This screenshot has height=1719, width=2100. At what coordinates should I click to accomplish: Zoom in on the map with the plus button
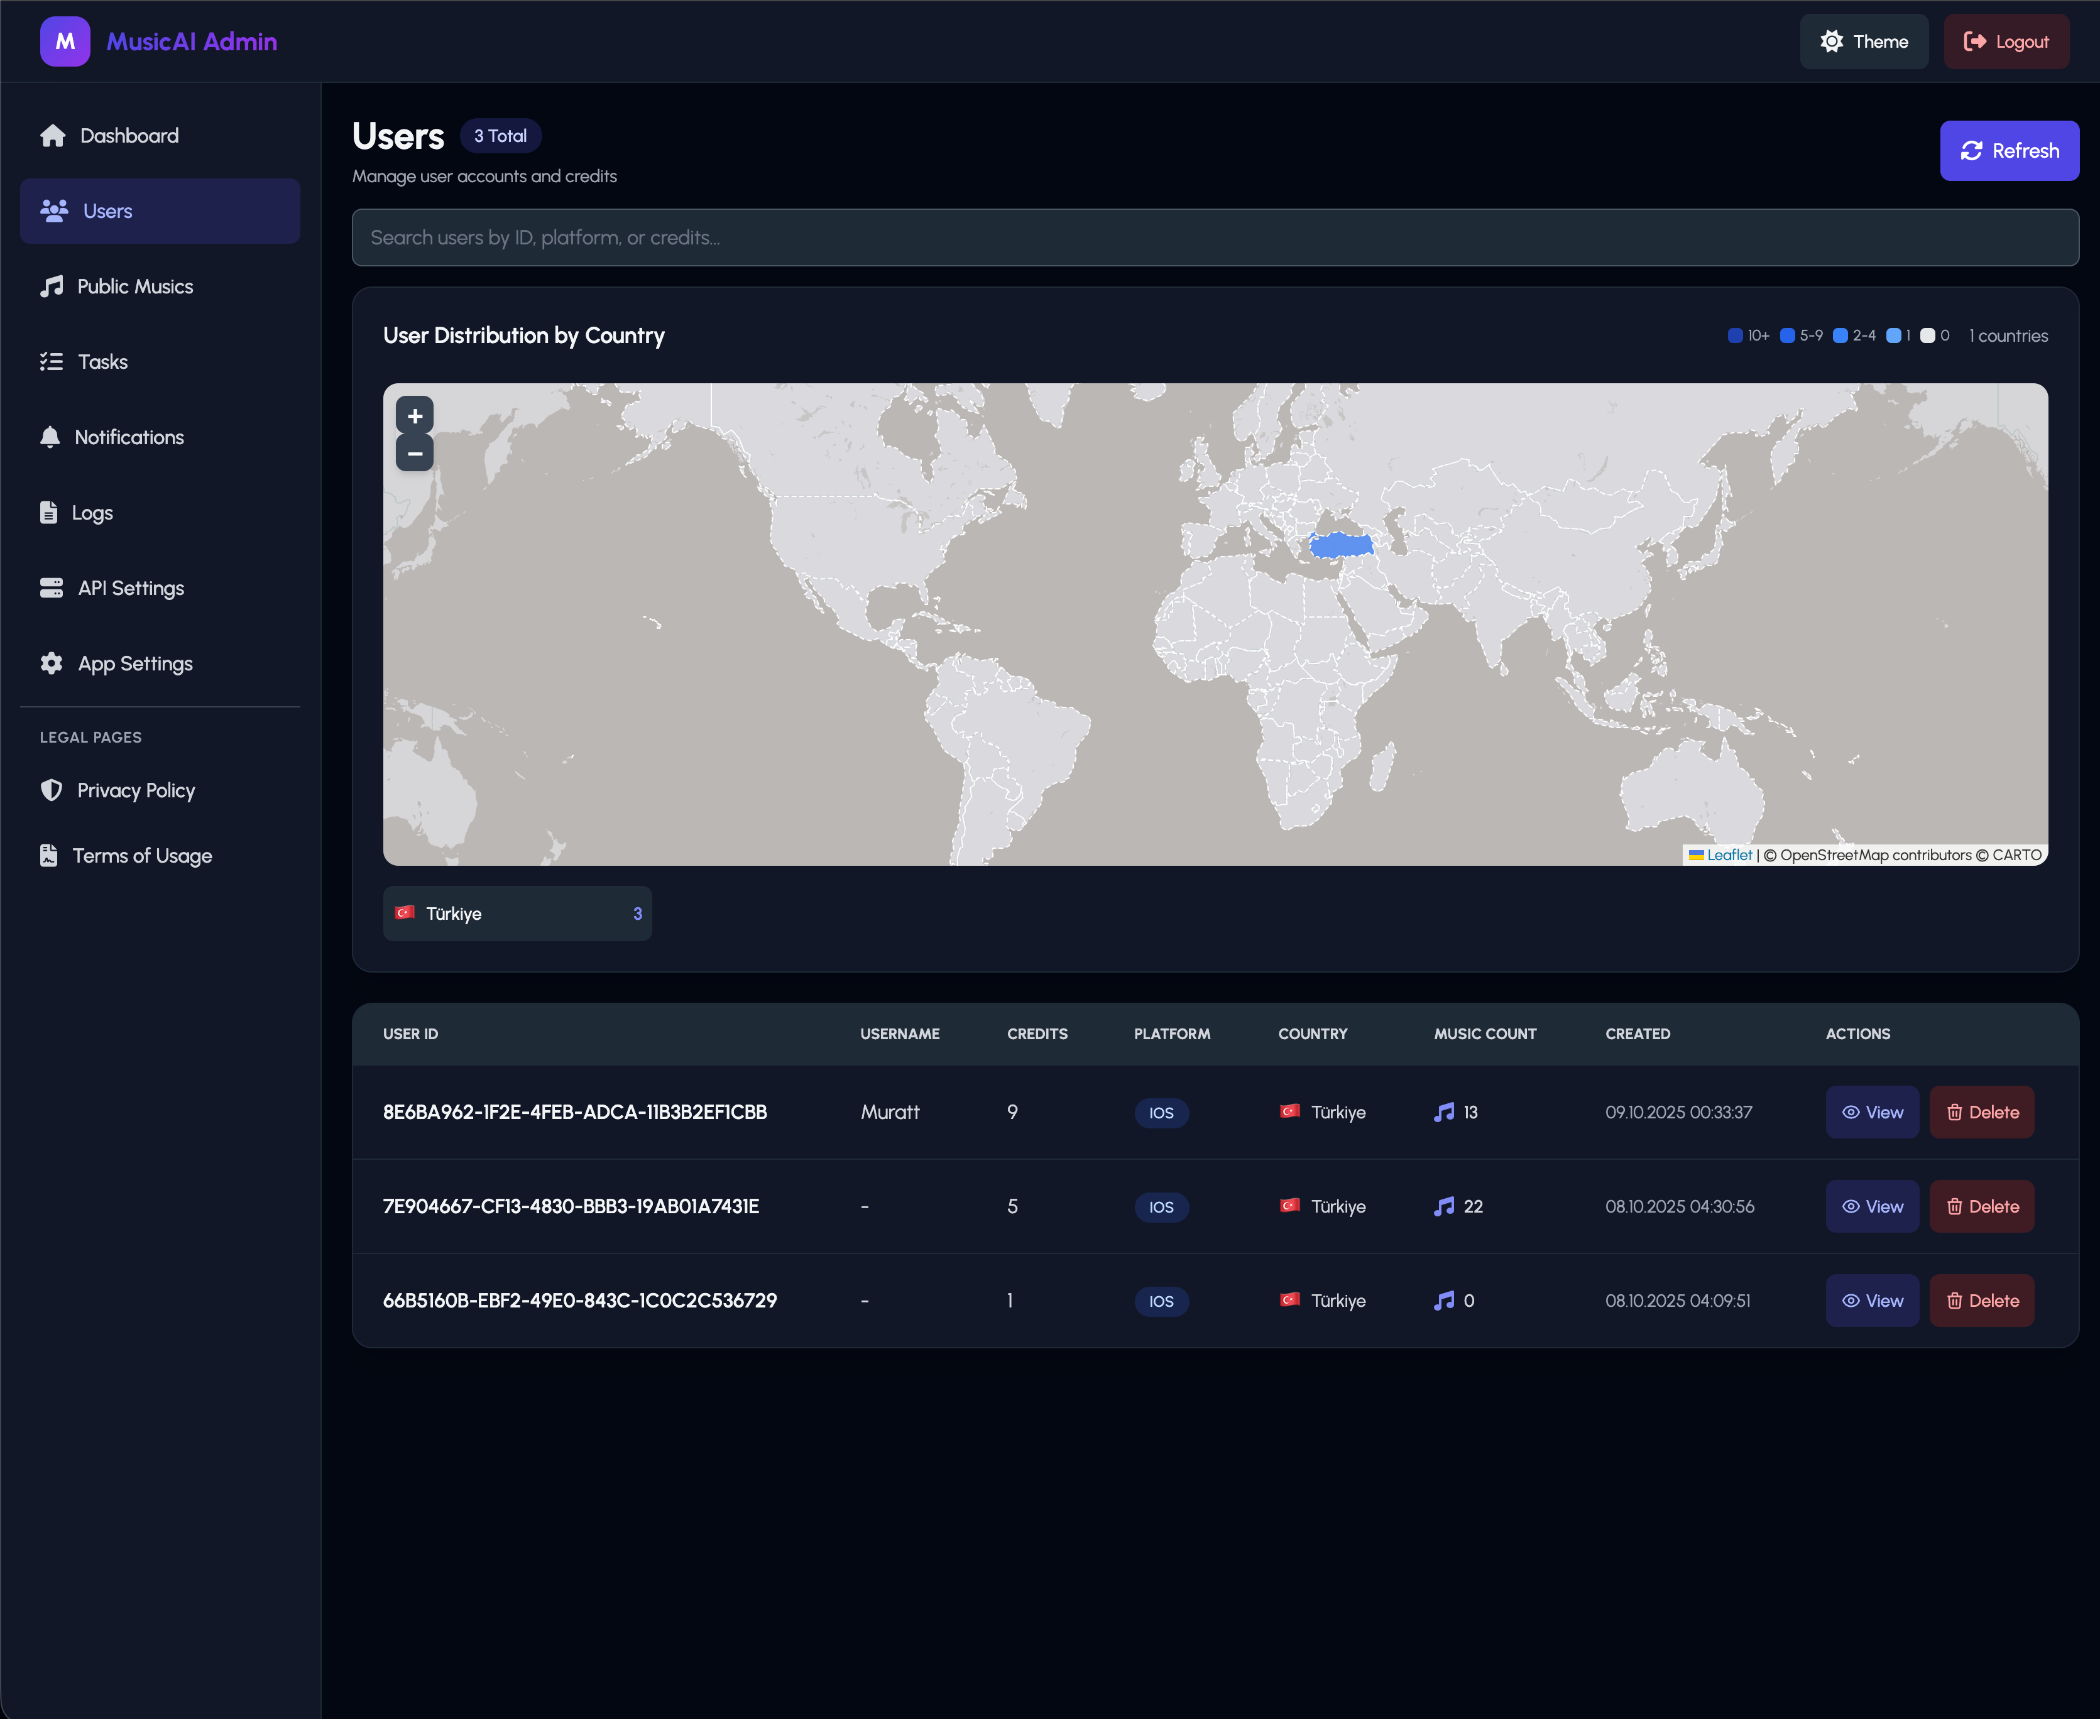pos(415,416)
